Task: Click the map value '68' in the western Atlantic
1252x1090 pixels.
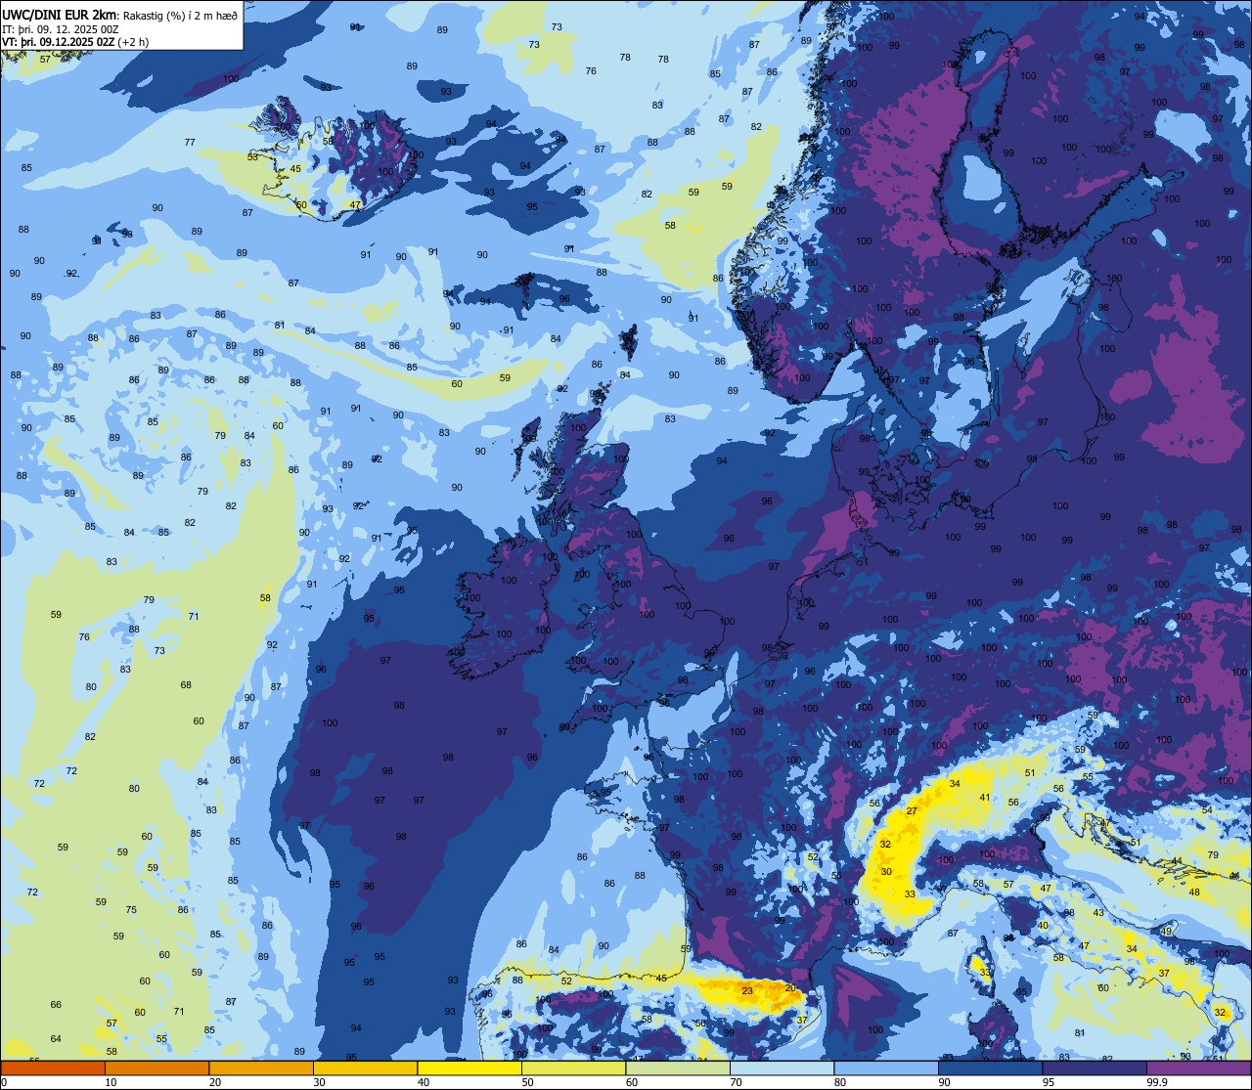Action: click(186, 685)
